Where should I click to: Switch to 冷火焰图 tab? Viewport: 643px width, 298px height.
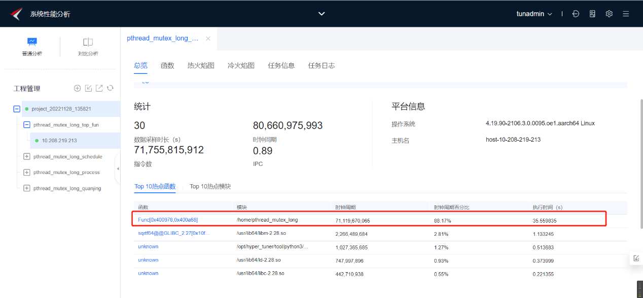tap(241, 65)
